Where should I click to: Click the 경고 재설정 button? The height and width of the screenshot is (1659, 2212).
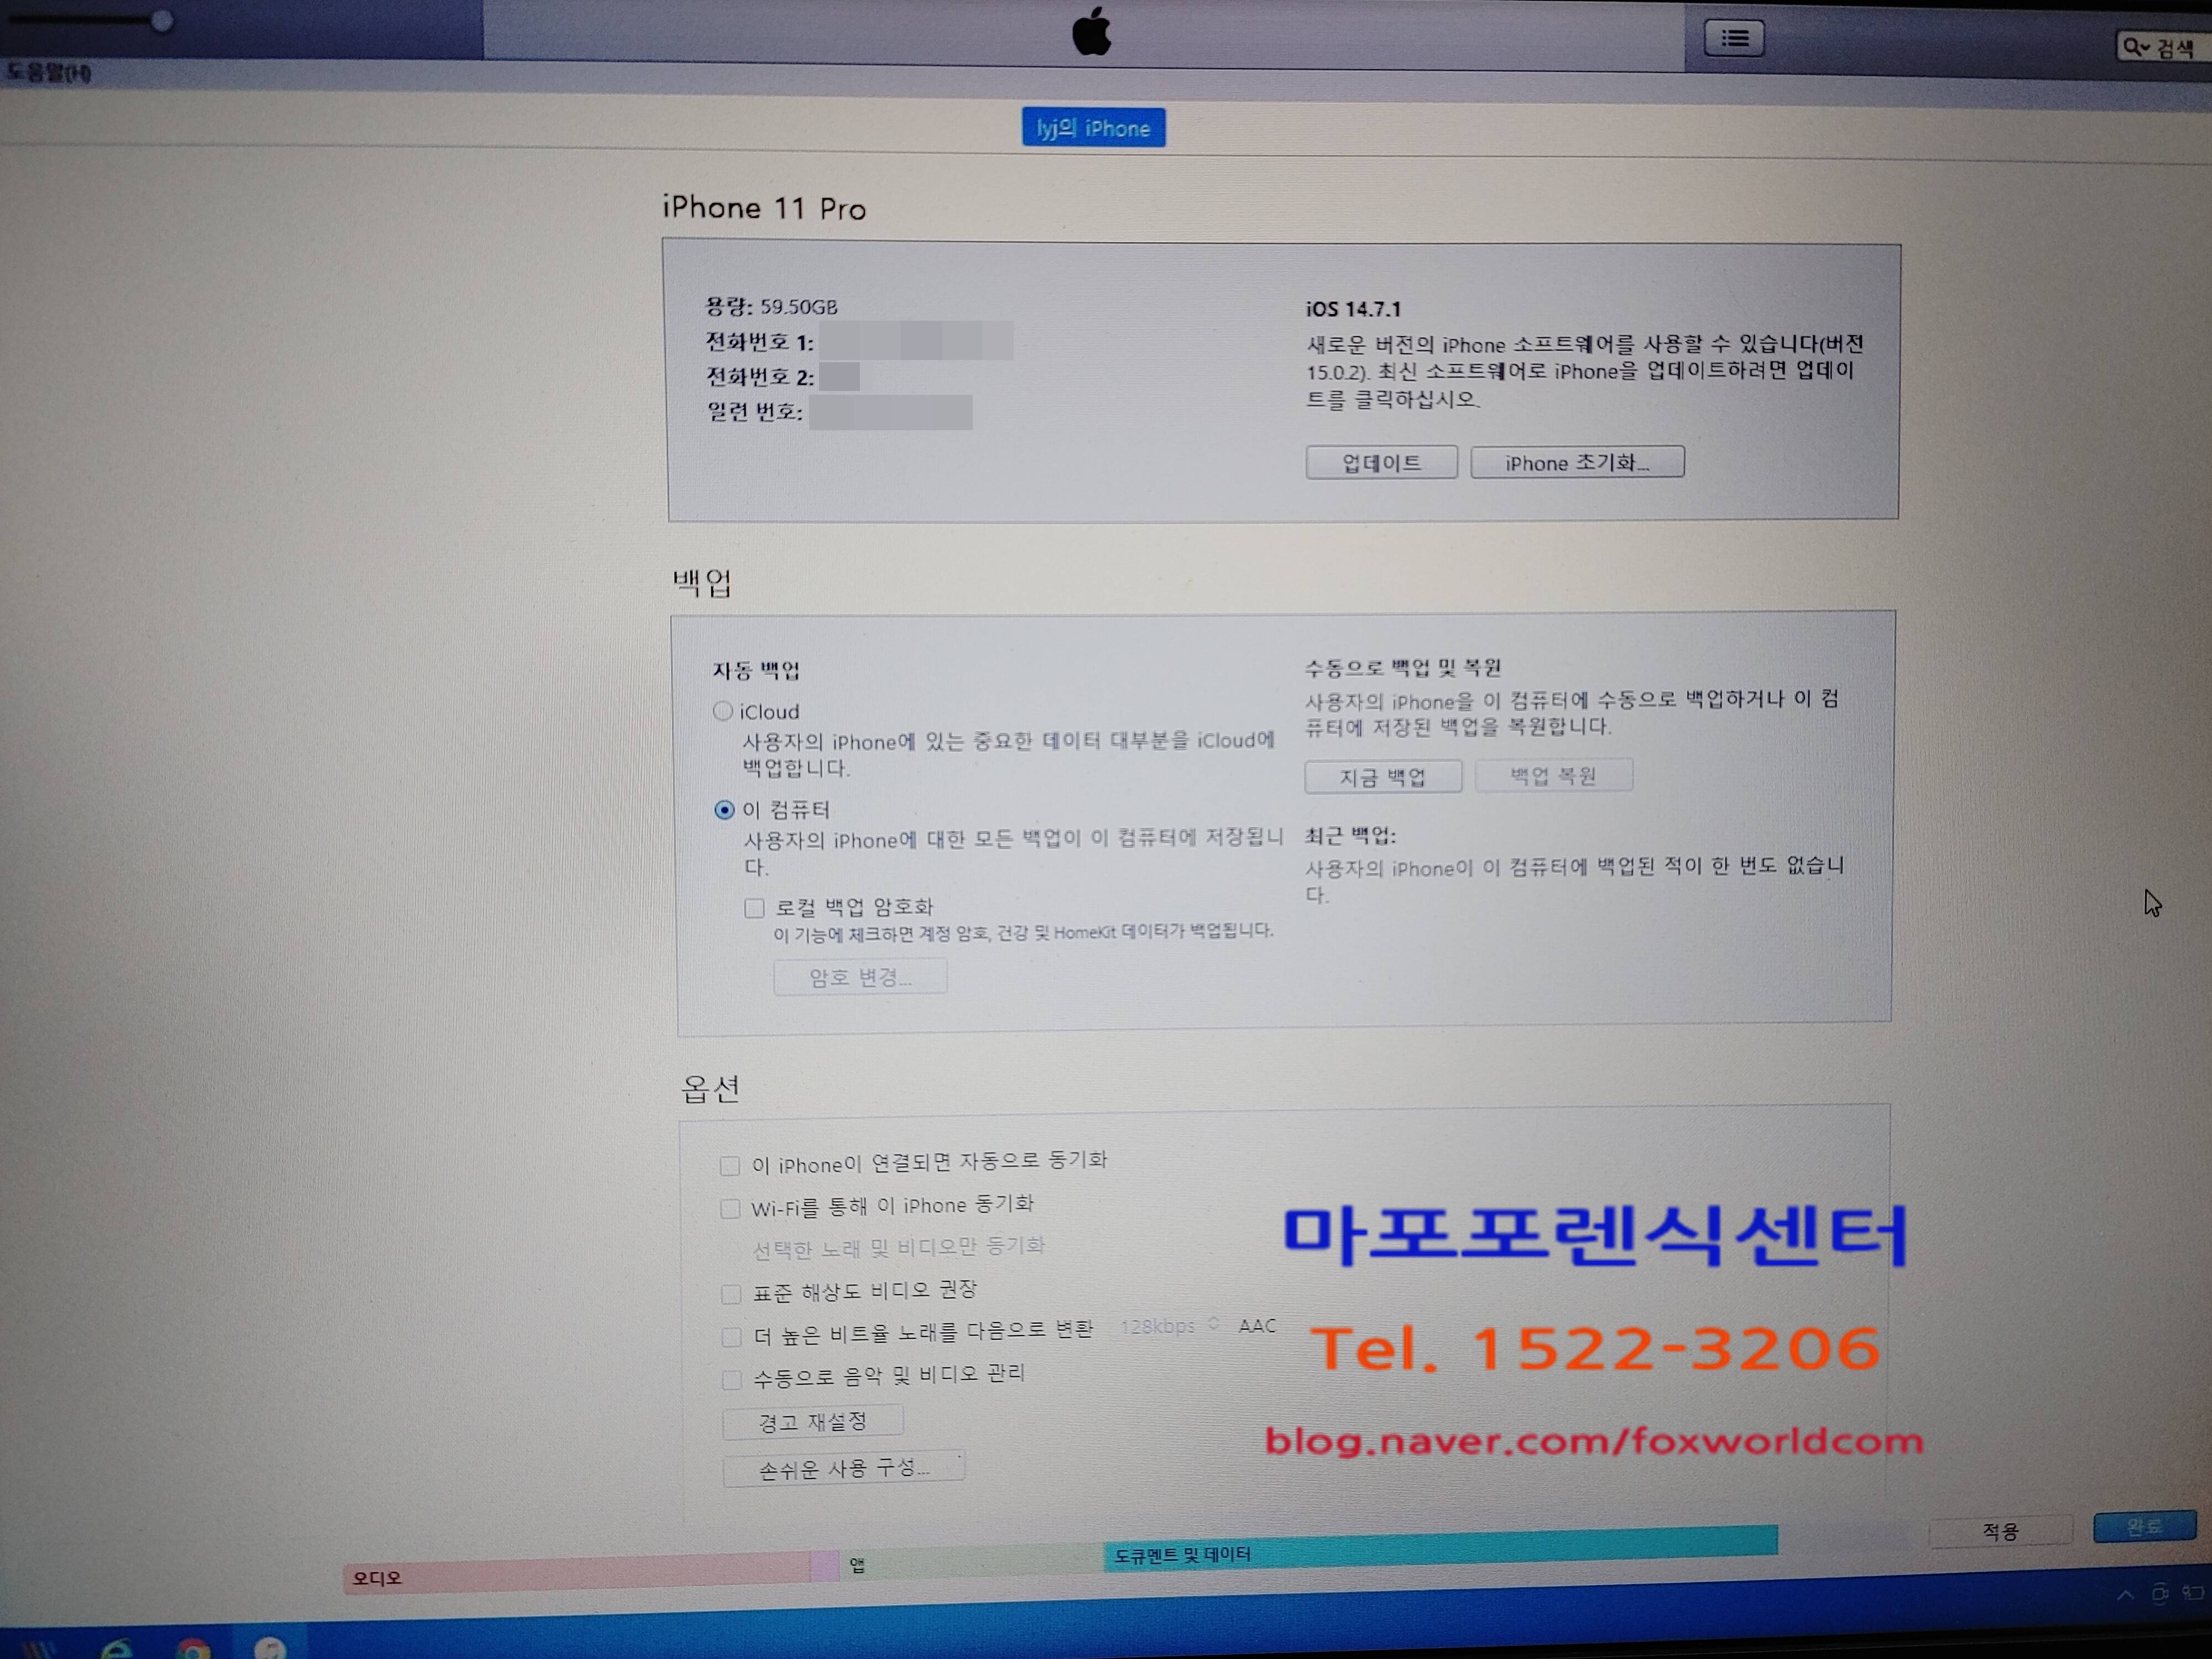(x=813, y=1422)
